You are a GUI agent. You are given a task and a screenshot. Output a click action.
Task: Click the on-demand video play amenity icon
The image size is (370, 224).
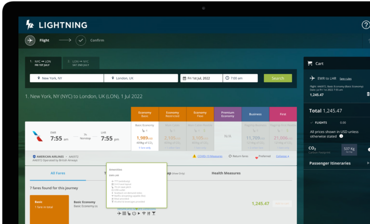click(139, 213)
